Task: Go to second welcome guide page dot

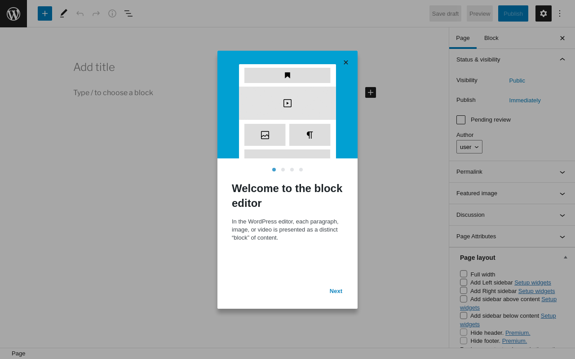Action: pyautogui.click(x=283, y=170)
